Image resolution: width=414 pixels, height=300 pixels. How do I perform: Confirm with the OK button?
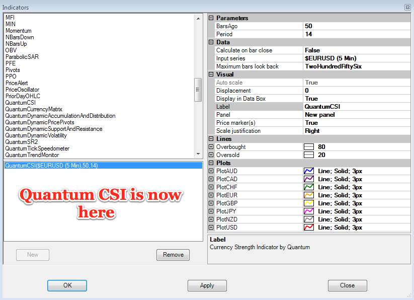[67, 285]
